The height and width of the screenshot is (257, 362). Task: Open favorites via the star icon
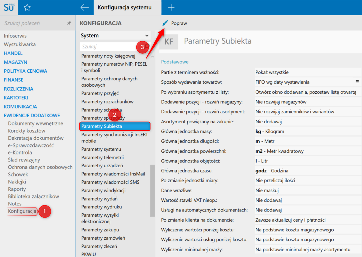click(x=27, y=7)
